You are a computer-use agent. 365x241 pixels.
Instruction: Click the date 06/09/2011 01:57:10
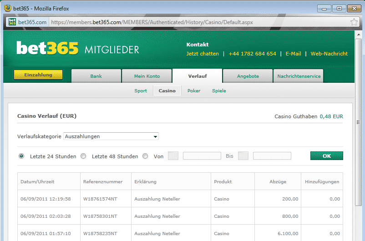[46, 233]
